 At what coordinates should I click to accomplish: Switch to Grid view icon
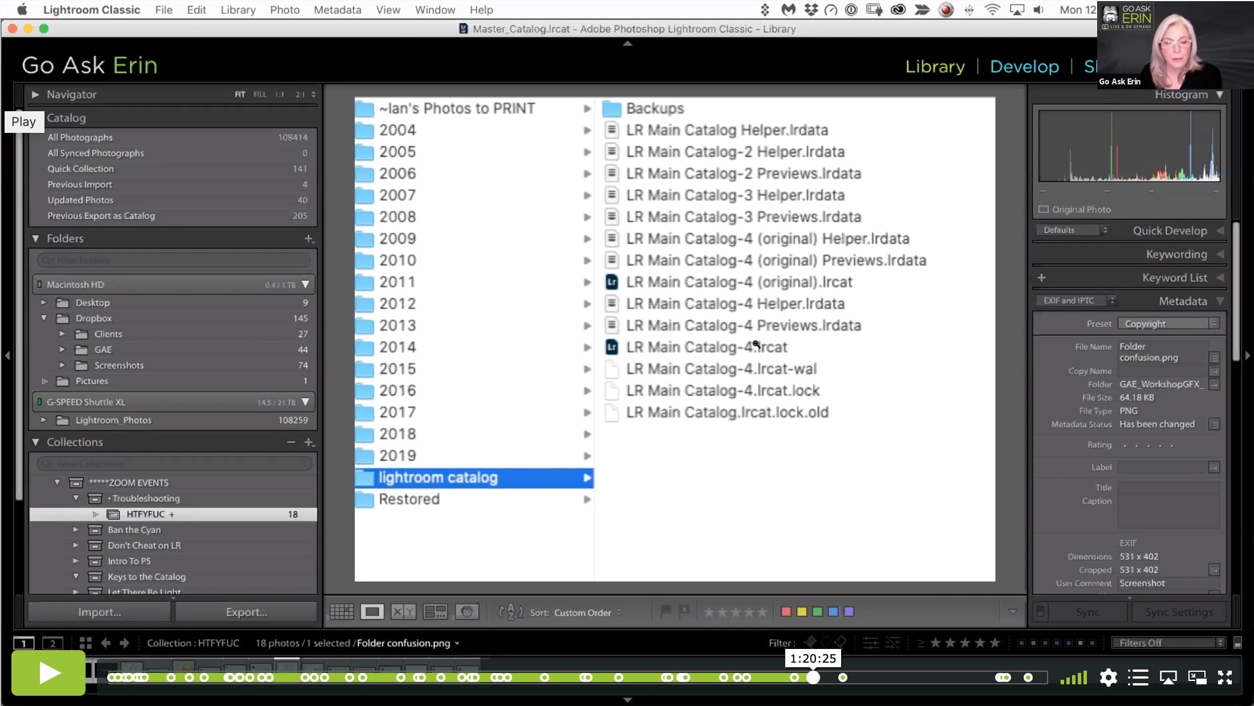[x=341, y=612]
